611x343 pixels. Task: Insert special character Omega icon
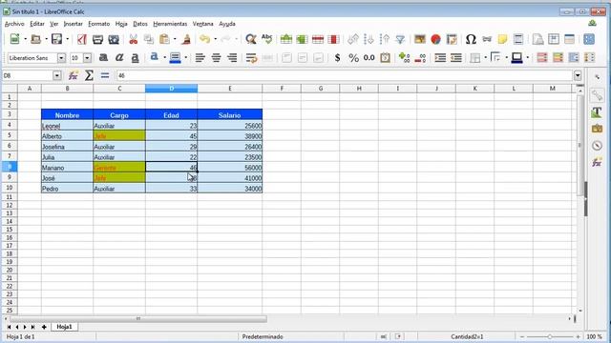(471, 39)
